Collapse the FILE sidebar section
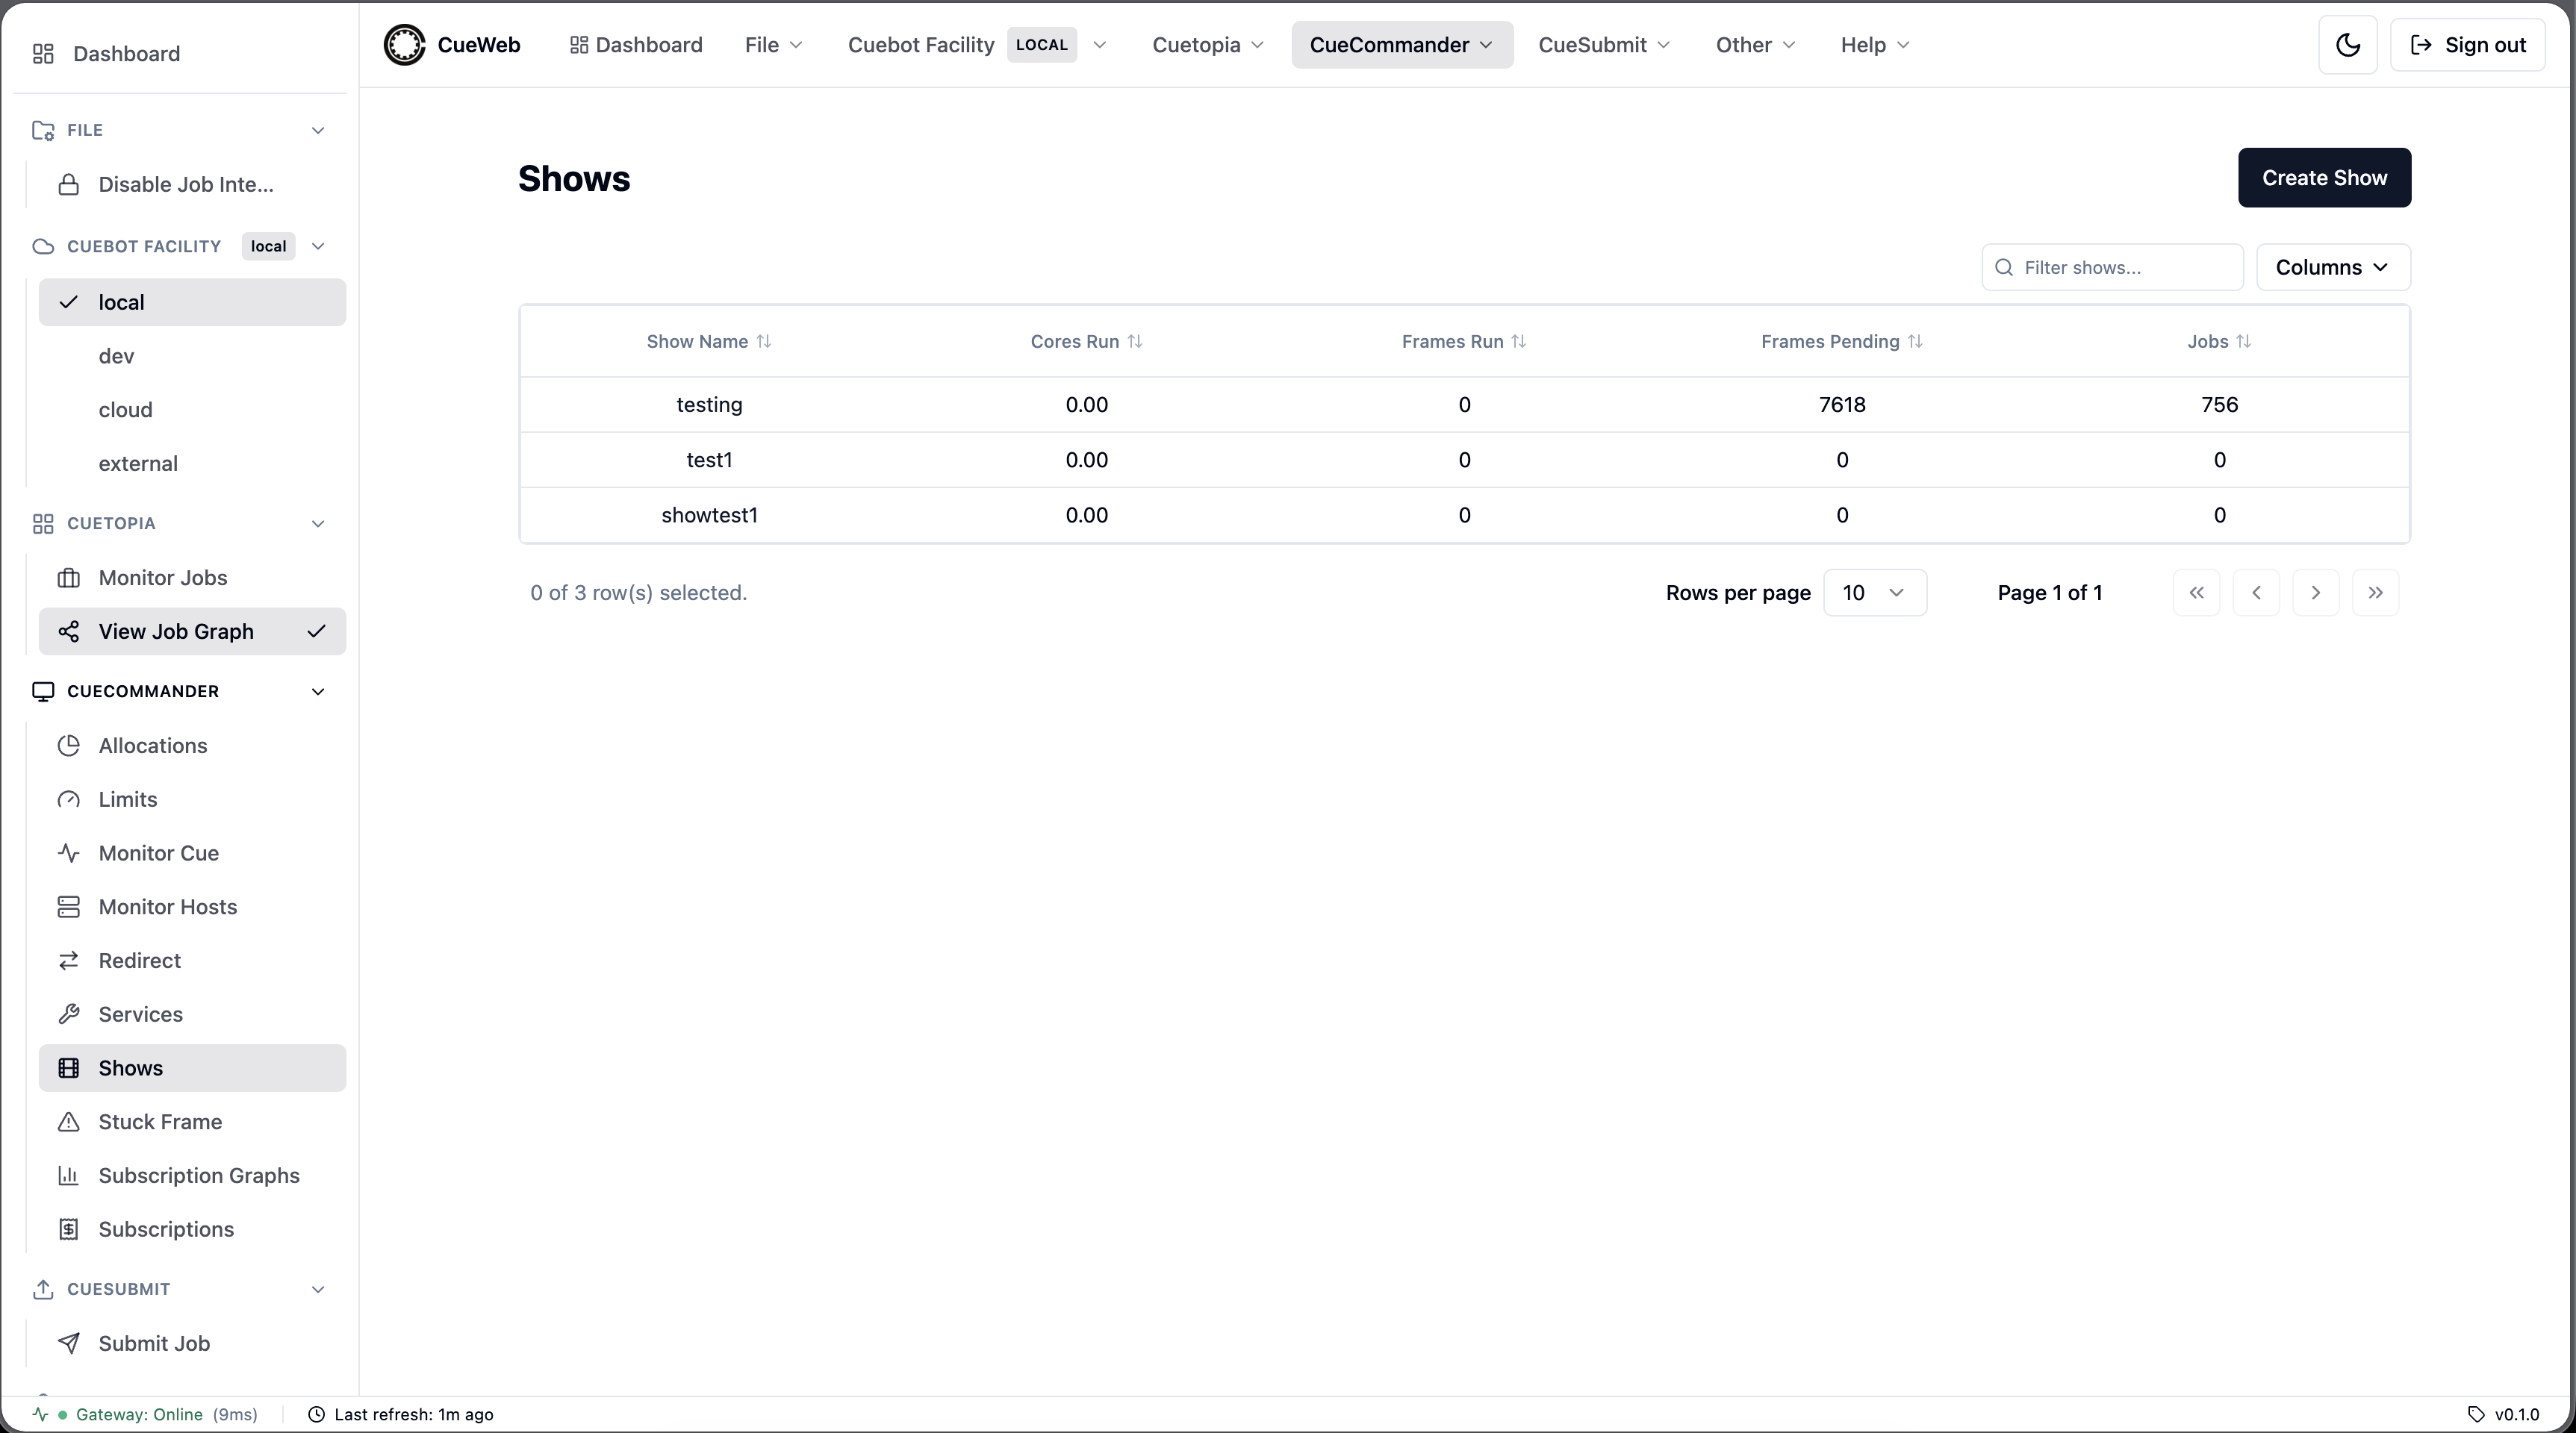2576x1433 pixels. click(x=318, y=130)
